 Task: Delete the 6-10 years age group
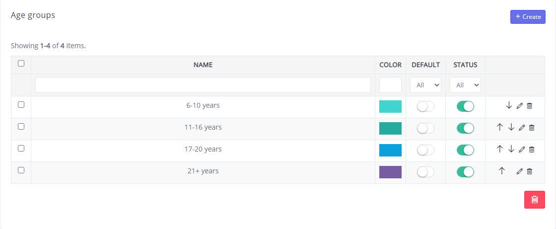click(529, 106)
